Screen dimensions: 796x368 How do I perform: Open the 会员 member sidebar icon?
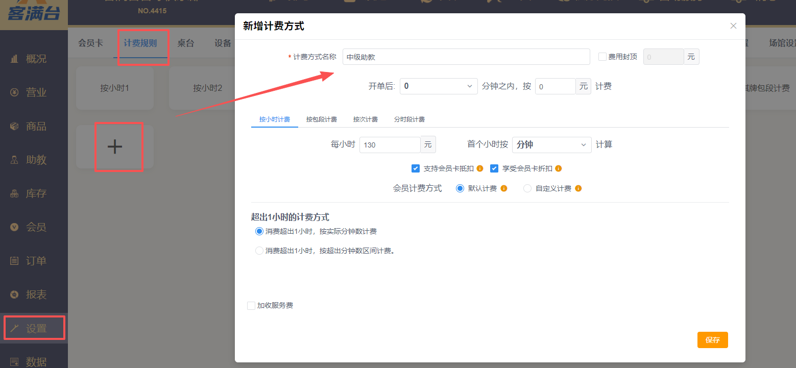pos(15,228)
